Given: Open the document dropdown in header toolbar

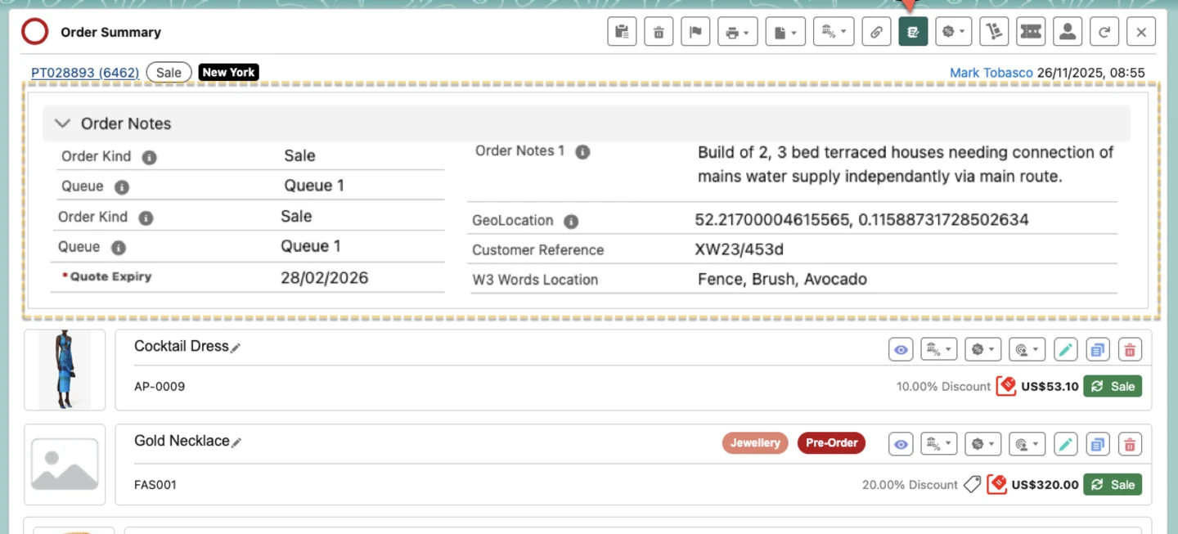Looking at the screenshot, I should click(786, 32).
